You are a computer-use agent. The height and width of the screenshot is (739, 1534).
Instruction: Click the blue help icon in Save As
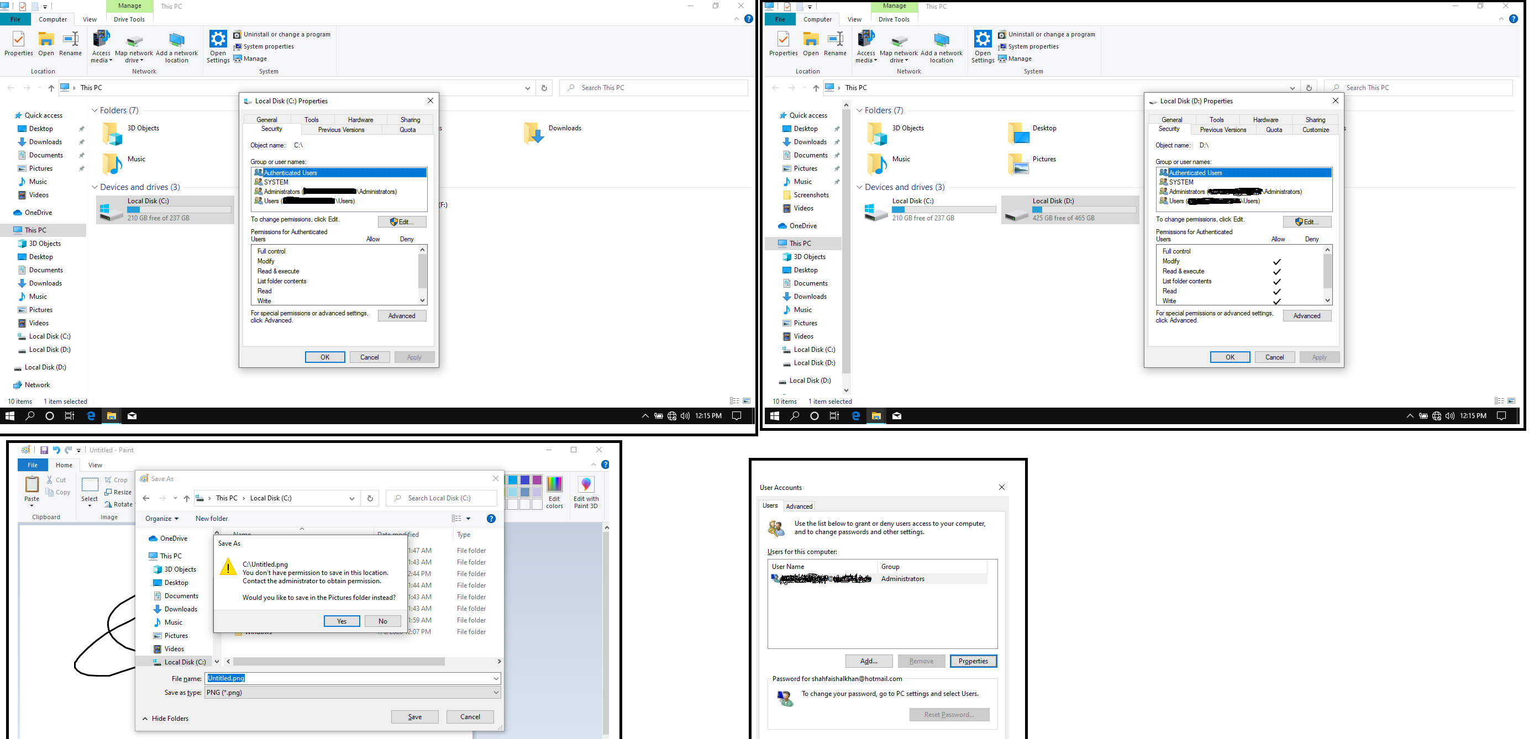pyautogui.click(x=491, y=518)
